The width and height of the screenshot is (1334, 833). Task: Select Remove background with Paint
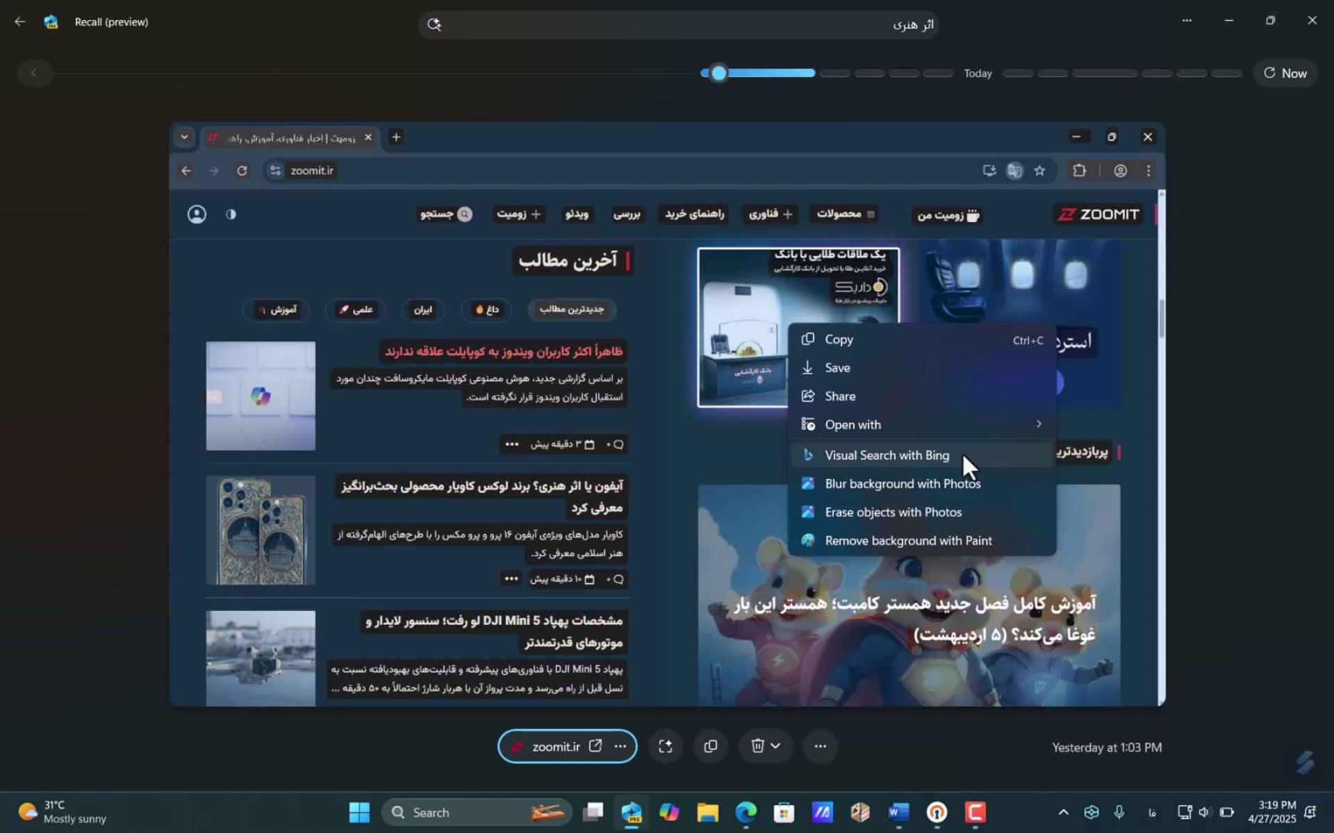(923, 541)
